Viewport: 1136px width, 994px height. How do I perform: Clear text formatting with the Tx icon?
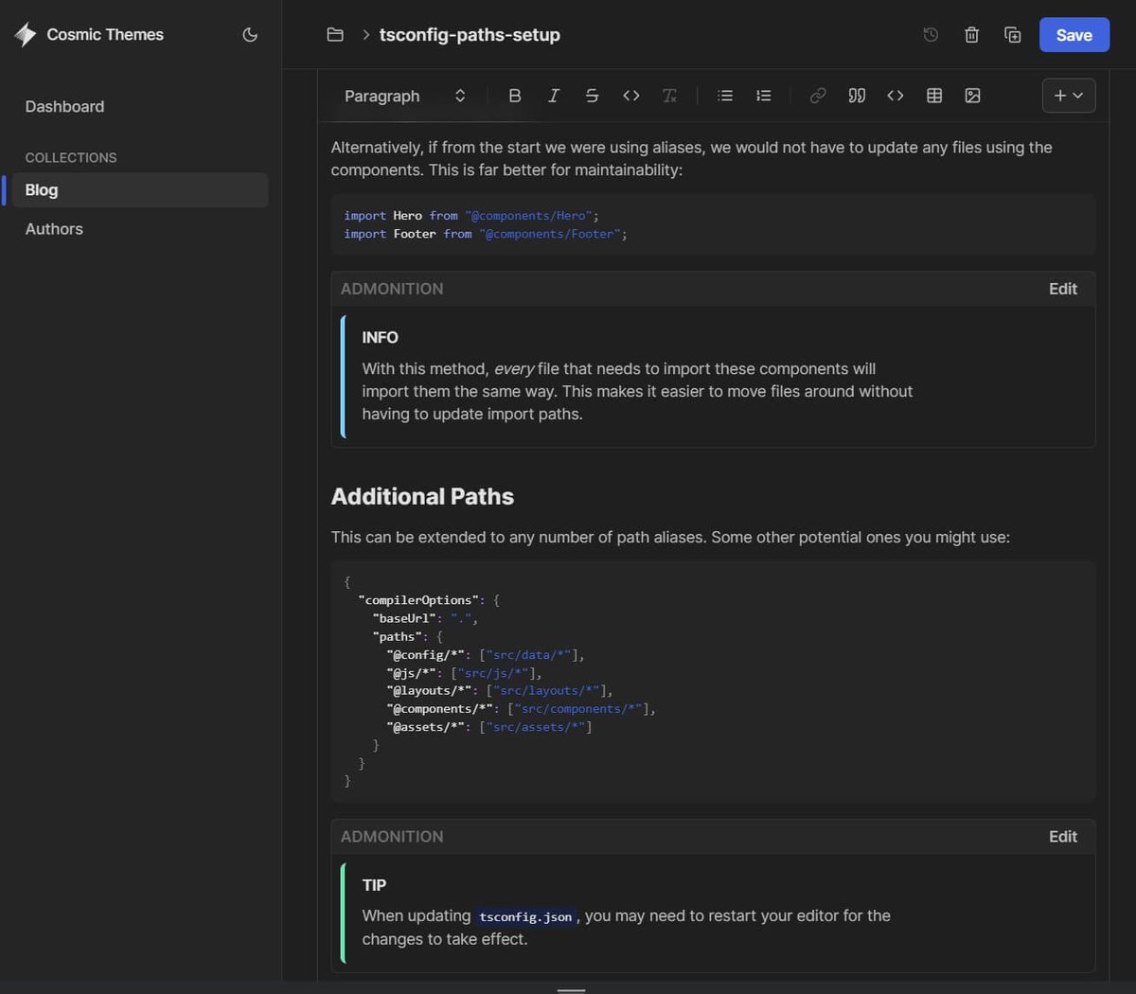tap(669, 96)
